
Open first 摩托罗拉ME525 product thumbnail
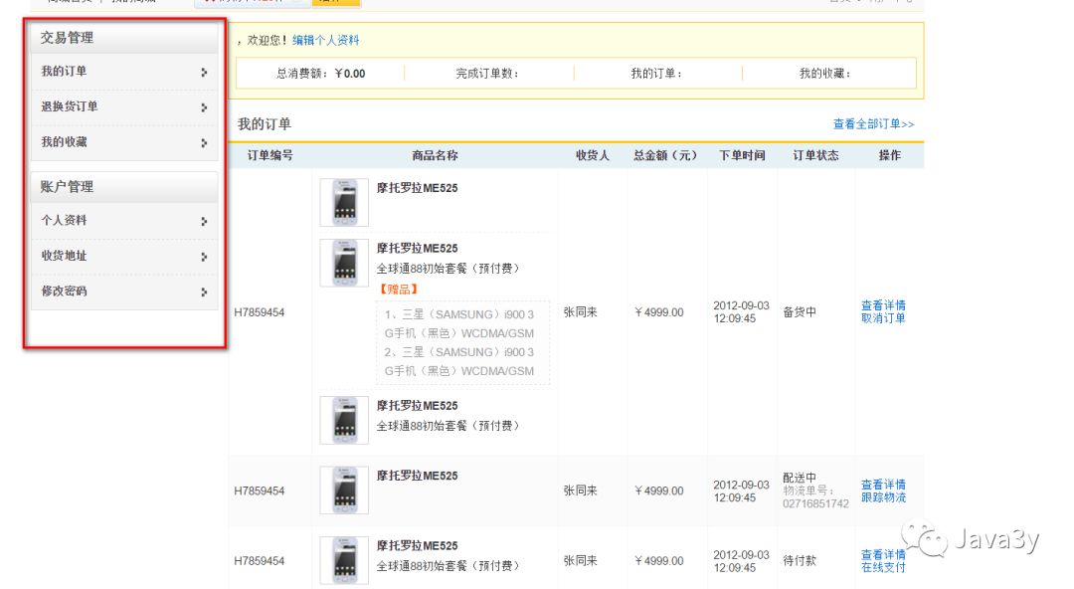click(344, 202)
